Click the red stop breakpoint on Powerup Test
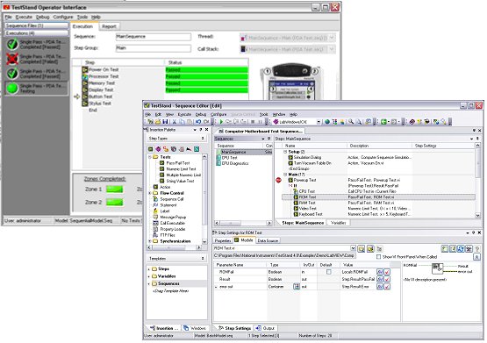The height and width of the screenshot is (343, 487). (x=278, y=180)
